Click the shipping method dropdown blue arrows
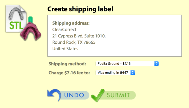Image resolution: width=189 pixels, height=108 pixels. 156,64
